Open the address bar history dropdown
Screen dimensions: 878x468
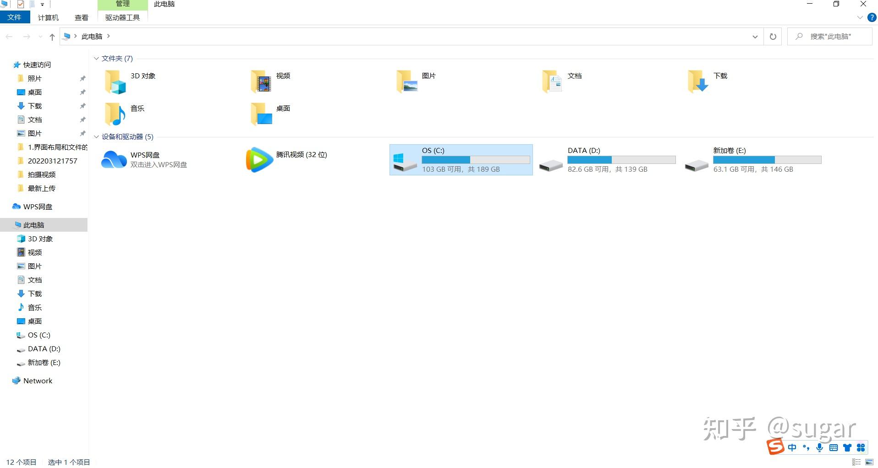pyautogui.click(x=755, y=36)
